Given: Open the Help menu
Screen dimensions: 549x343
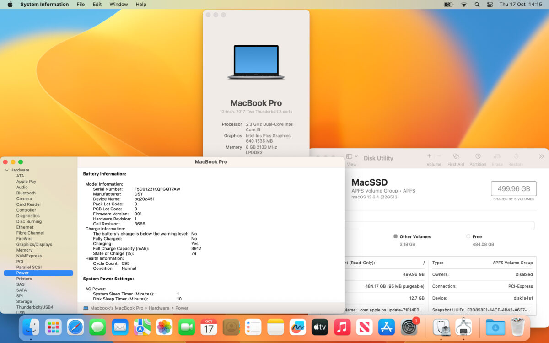Looking at the screenshot, I should point(141,4).
